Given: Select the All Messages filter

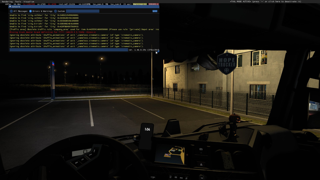Looking at the screenshot, I should 11,11.
